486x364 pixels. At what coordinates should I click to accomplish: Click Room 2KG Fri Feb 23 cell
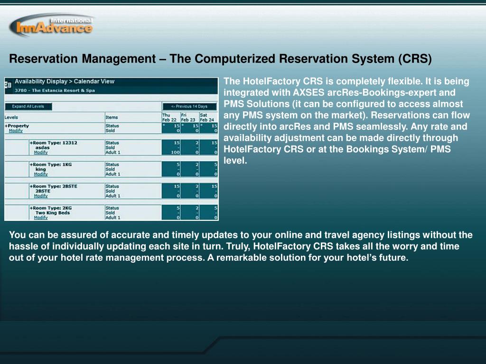click(190, 212)
